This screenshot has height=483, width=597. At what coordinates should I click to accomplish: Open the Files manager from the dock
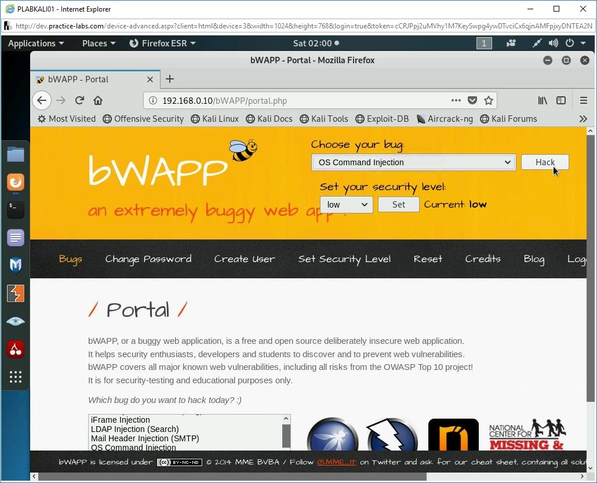pyautogui.click(x=15, y=154)
